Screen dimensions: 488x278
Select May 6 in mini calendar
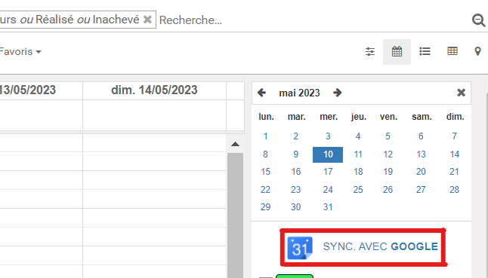click(x=421, y=136)
